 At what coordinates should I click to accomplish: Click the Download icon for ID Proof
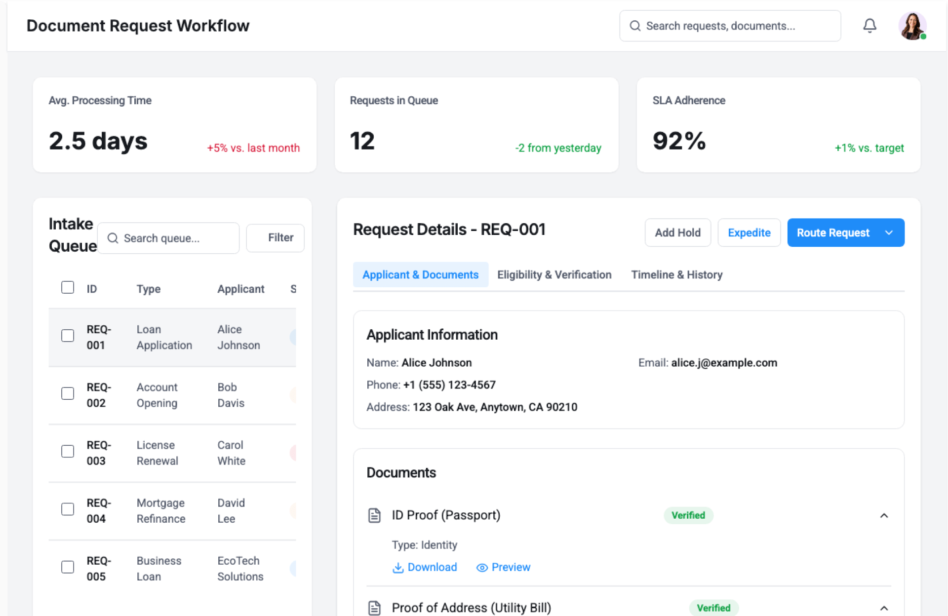(x=397, y=568)
